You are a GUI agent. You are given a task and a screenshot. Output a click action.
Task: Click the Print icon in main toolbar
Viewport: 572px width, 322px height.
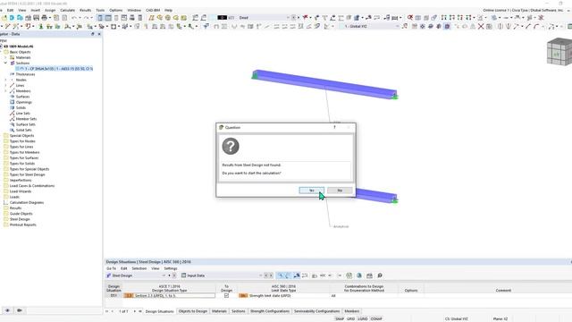(44, 18)
